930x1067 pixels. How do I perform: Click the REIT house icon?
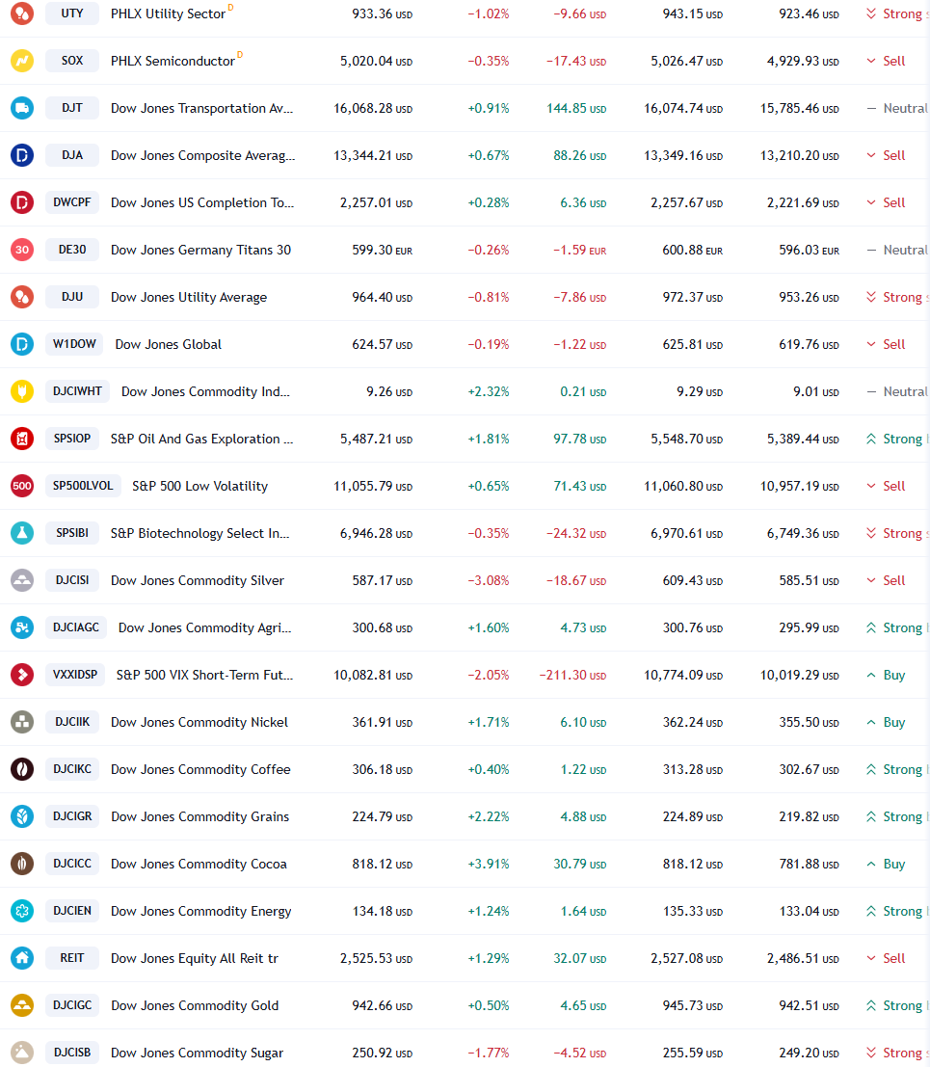(22, 958)
